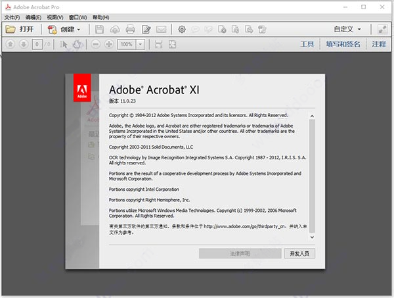This screenshot has height=298, width=394.
Task: Click the credits scrollbar down arrow
Action: (x=312, y=237)
